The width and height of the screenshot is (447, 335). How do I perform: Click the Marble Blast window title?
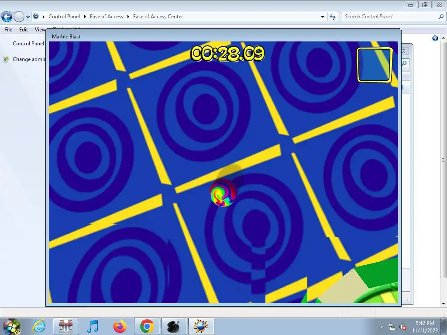tap(66, 37)
